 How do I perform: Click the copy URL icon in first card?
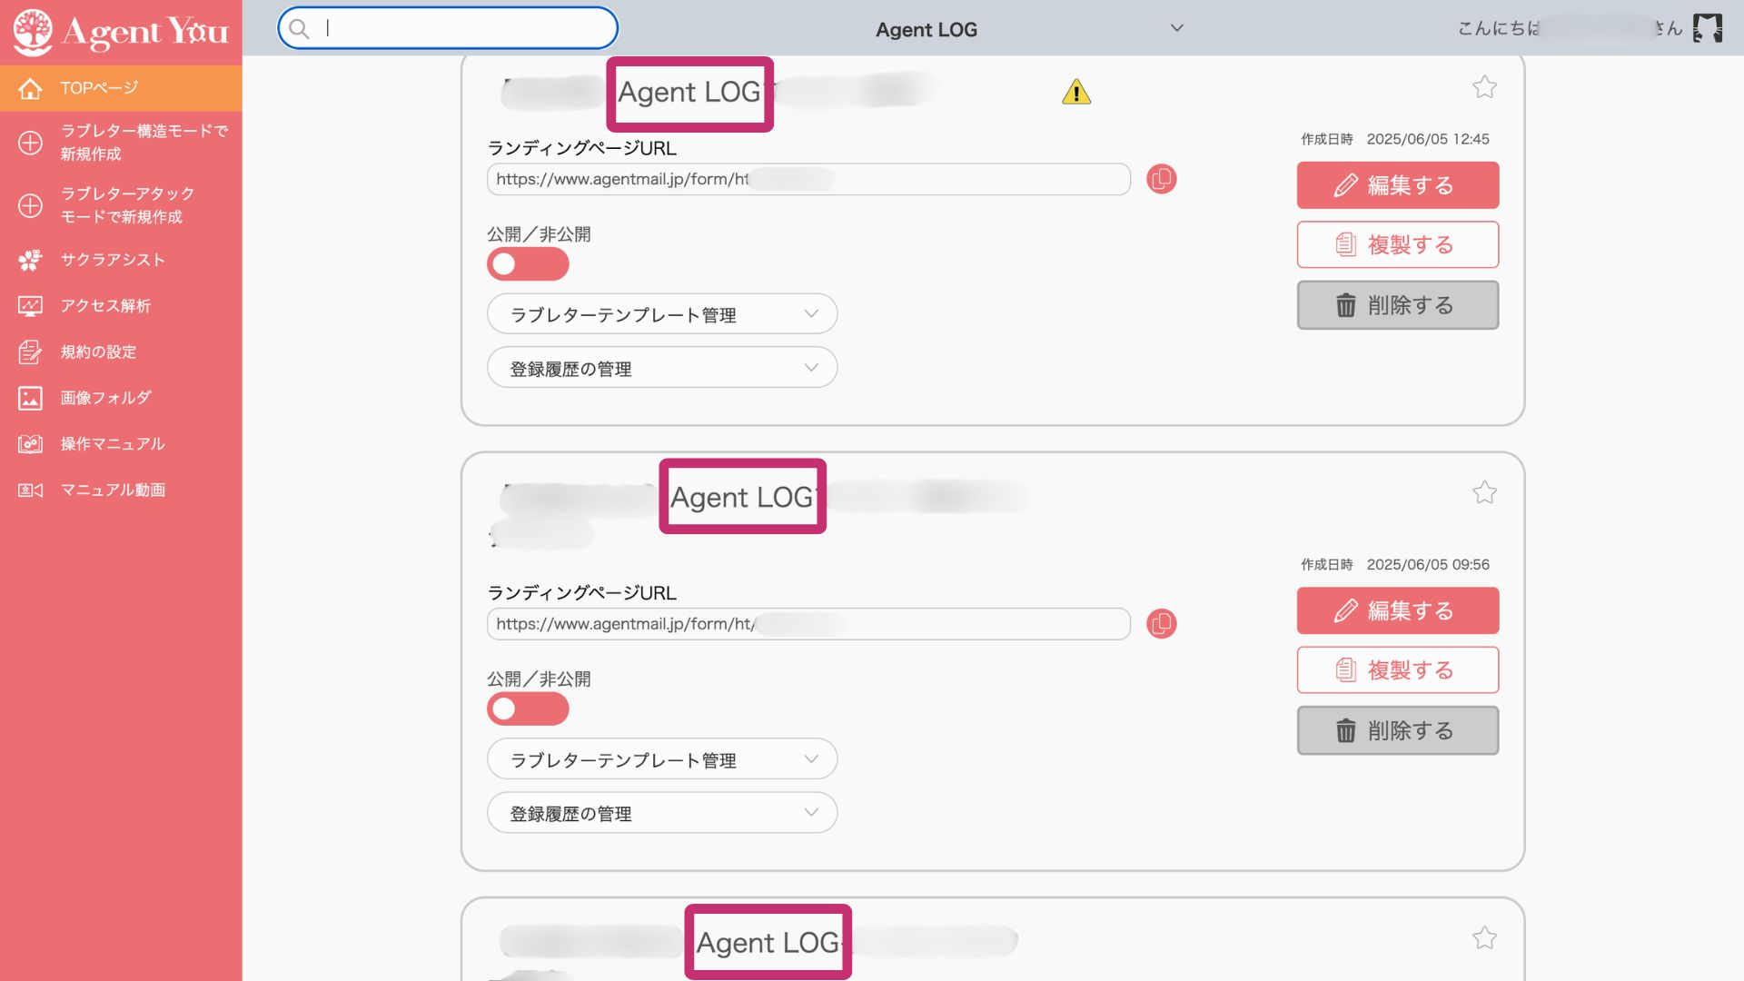[1161, 179]
